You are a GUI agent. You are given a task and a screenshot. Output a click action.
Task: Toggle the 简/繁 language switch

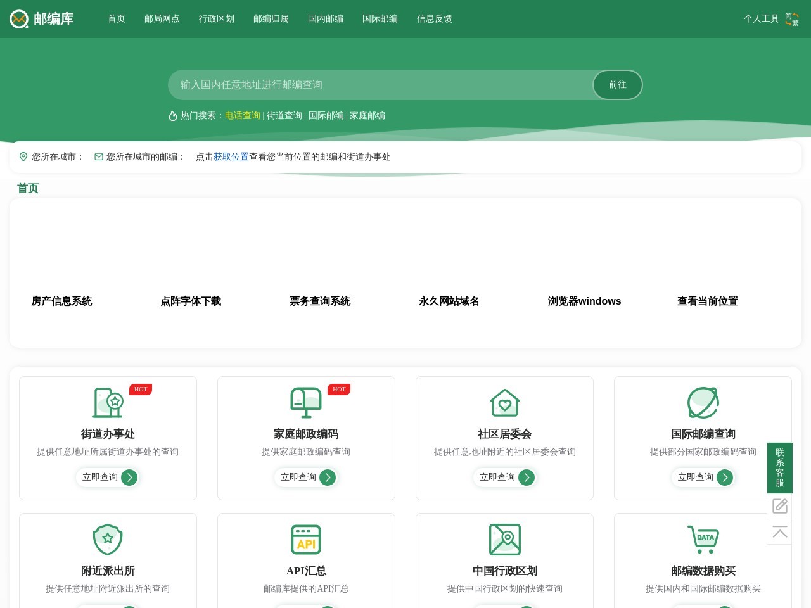[792, 19]
